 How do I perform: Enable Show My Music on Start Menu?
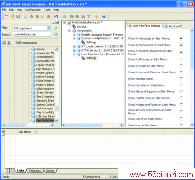pyautogui.click(x=181, y=66)
